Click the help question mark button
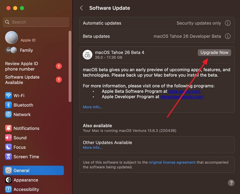This screenshot has height=194, width=240. pyautogui.click(x=231, y=183)
